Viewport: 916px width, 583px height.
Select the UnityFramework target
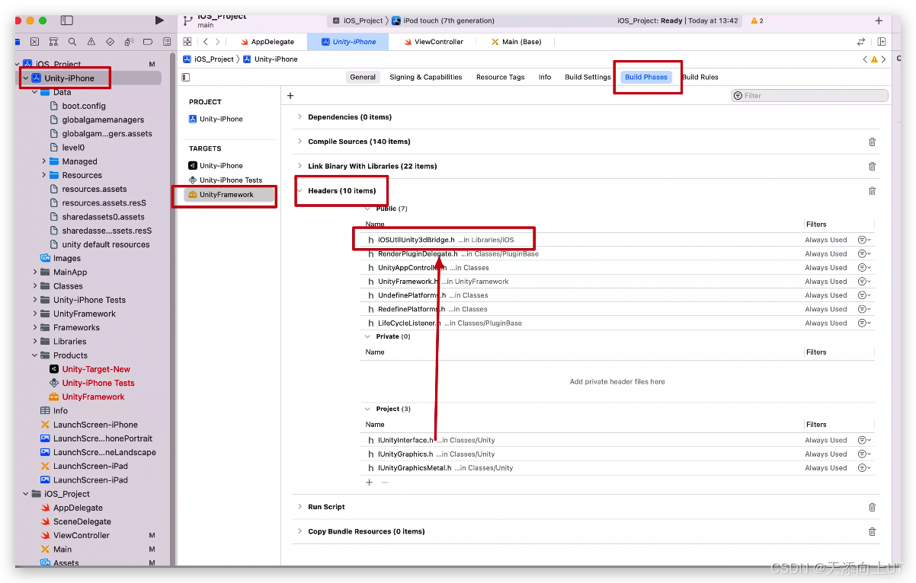[x=229, y=195]
